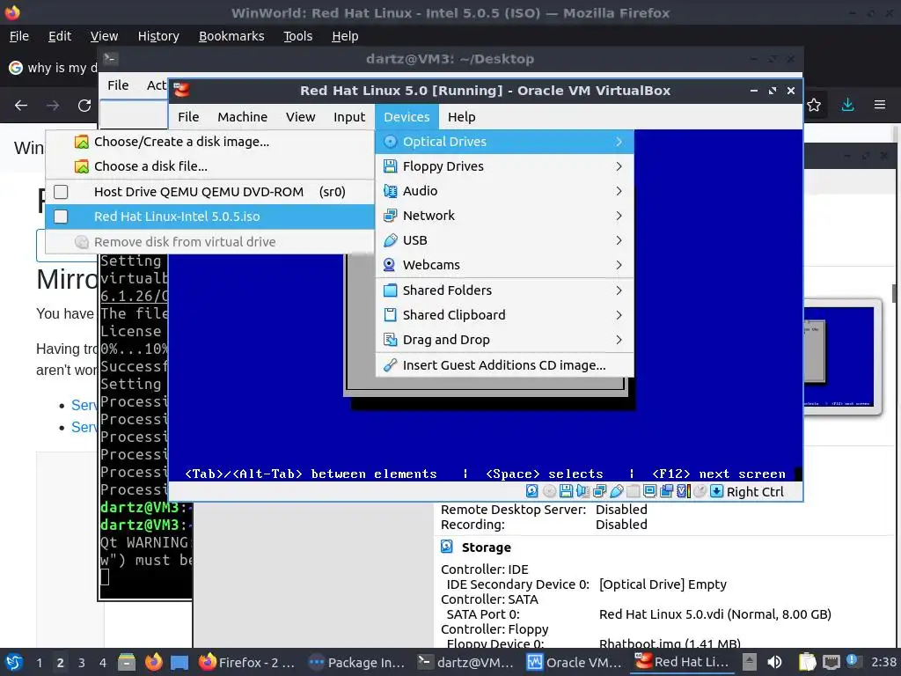
Task: Open the VirtualBox VM window File menu
Action: click(x=188, y=117)
